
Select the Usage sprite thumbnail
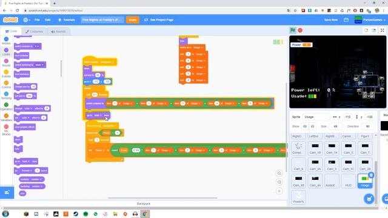click(365, 181)
